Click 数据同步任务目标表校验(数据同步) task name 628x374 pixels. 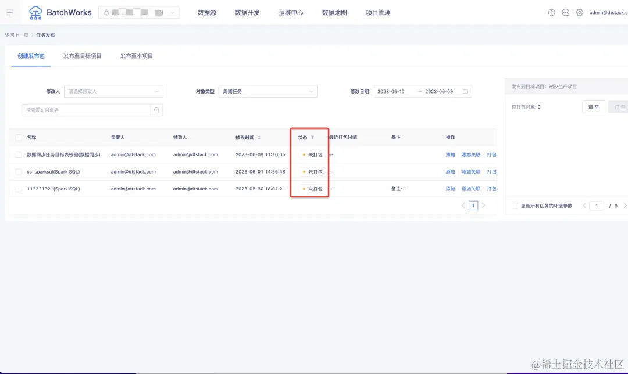[64, 154]
